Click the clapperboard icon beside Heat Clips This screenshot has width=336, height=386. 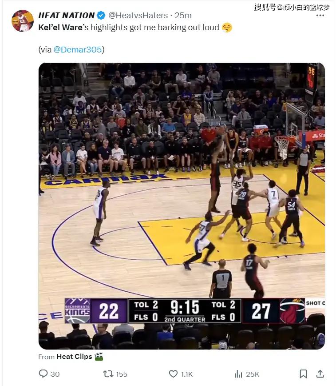pyautogui.click(x=99, y=357)
